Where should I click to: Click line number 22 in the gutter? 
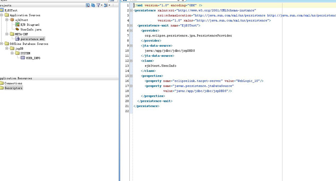[x=127, y=111]
